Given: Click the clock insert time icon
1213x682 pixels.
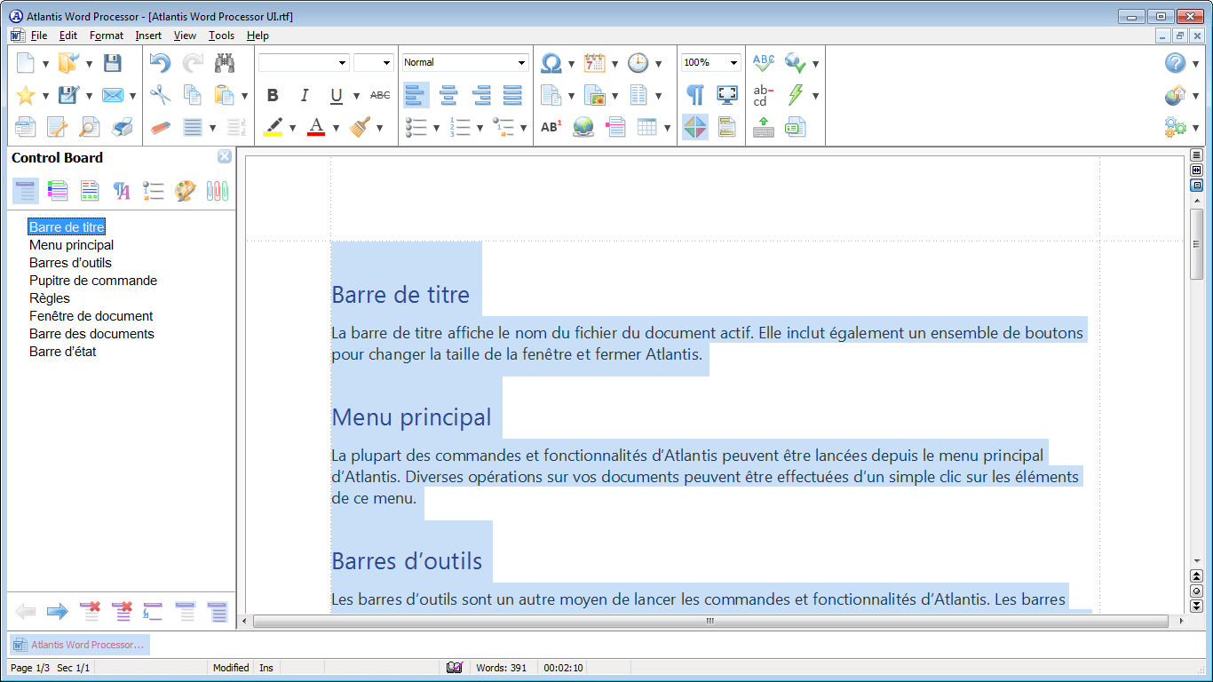Looking at the screenshot, I should [x=638, y=63].
